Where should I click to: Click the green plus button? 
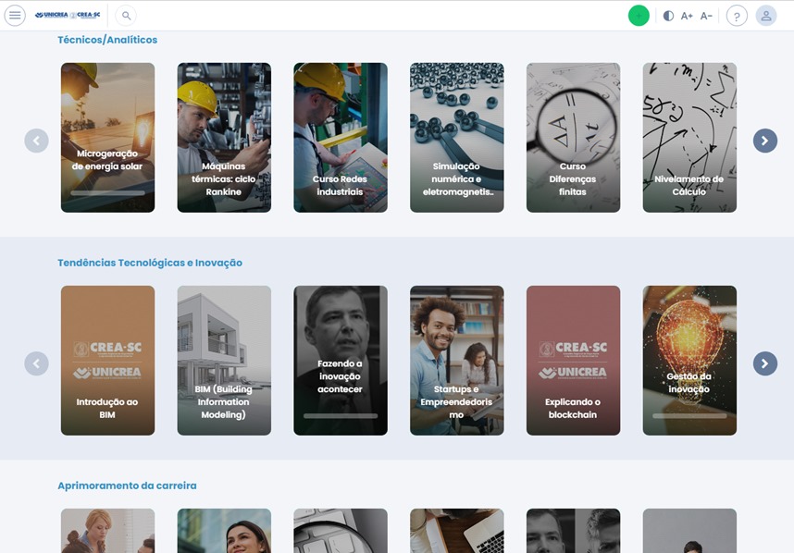pos(639,16)
